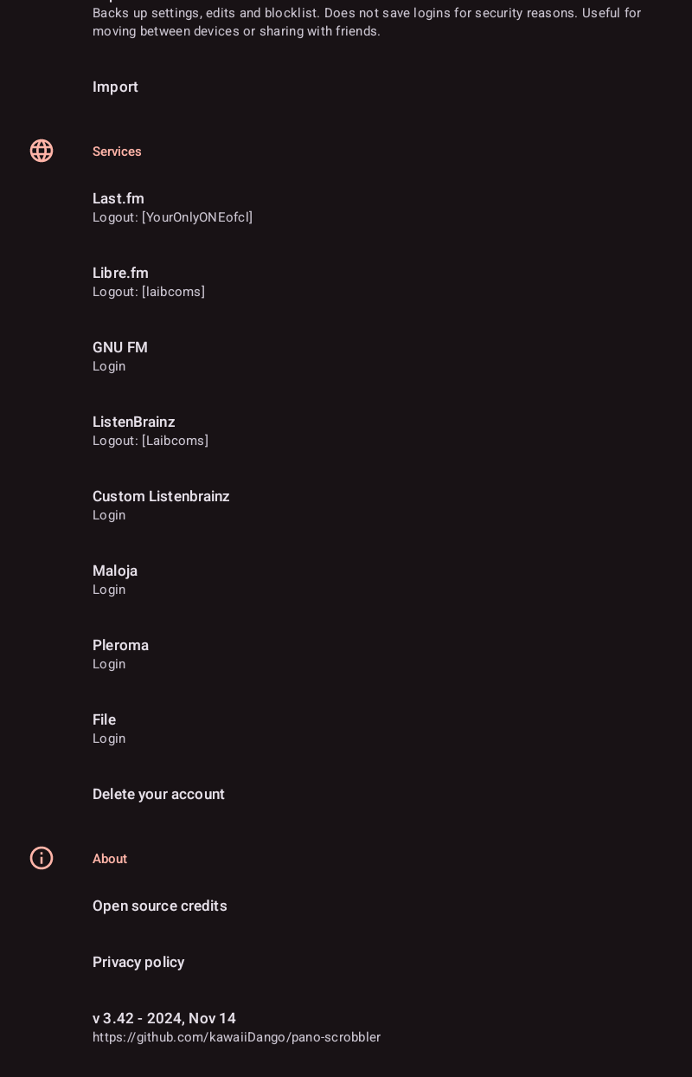Viewport: 692px width, 1077px height.
Task: View Open source credits
Action: point(160,906)
